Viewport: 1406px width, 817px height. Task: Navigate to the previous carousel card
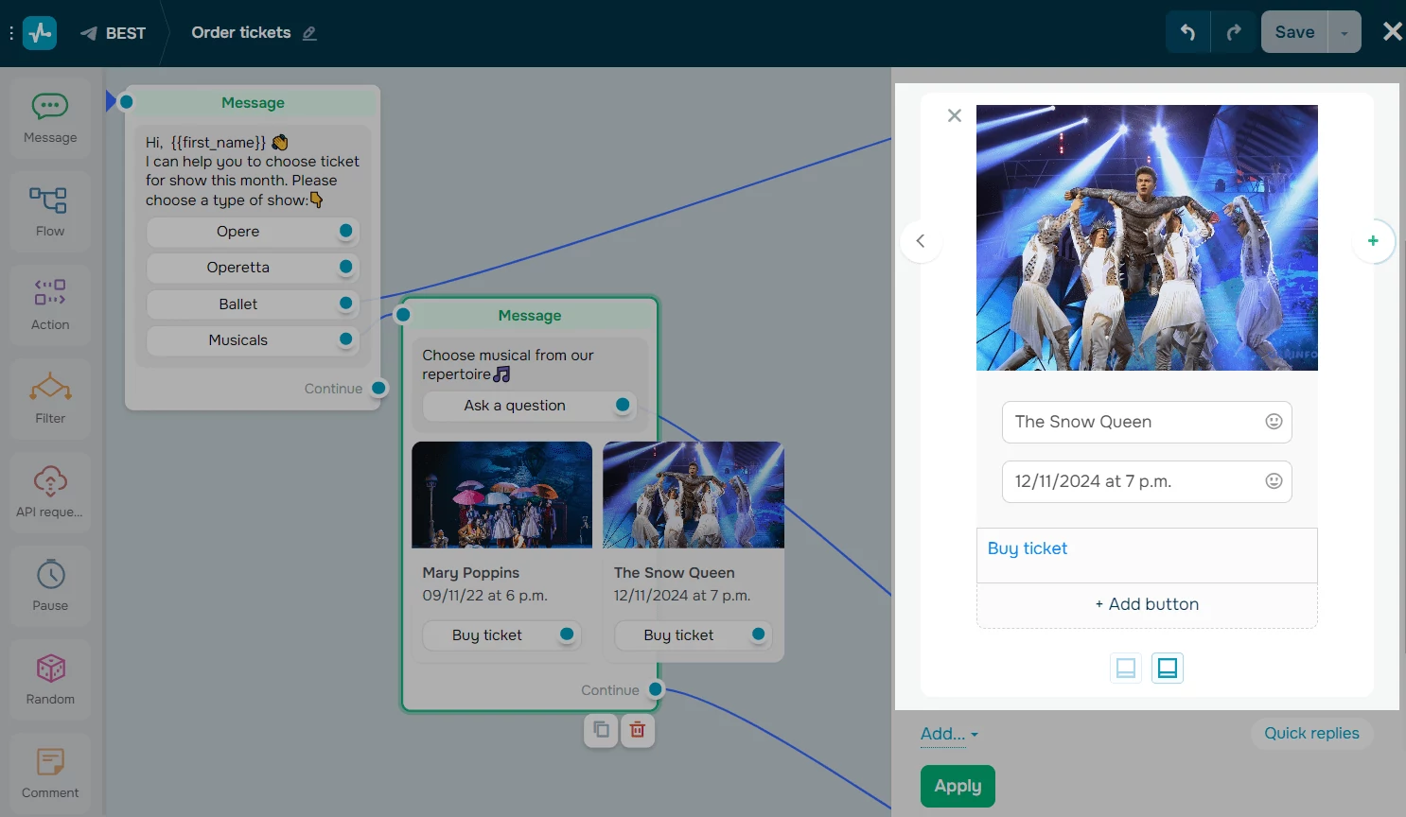(921, 241)
